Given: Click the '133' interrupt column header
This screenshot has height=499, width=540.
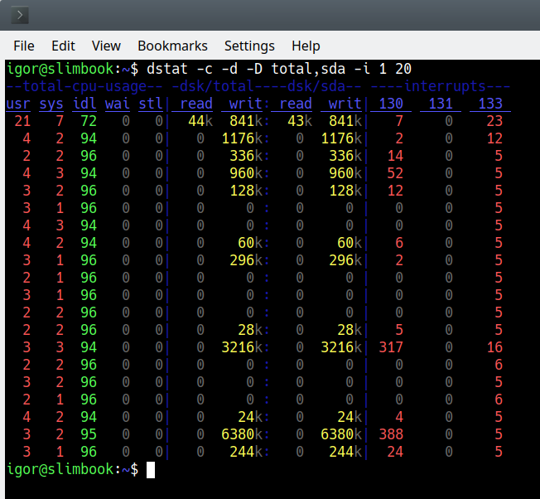Looking at the screenshot, I should click(490, 104).
